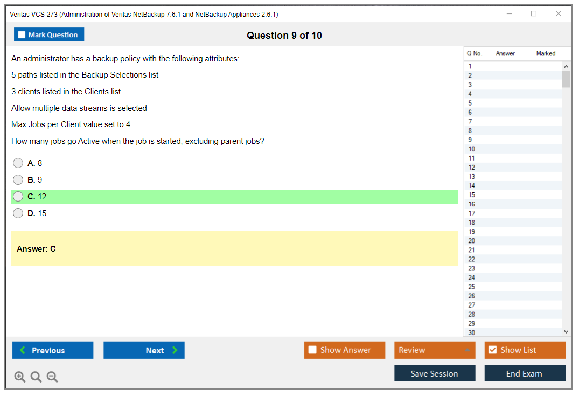Click the End Exam button
Screen dimensions: 579x396
(524, 373)
